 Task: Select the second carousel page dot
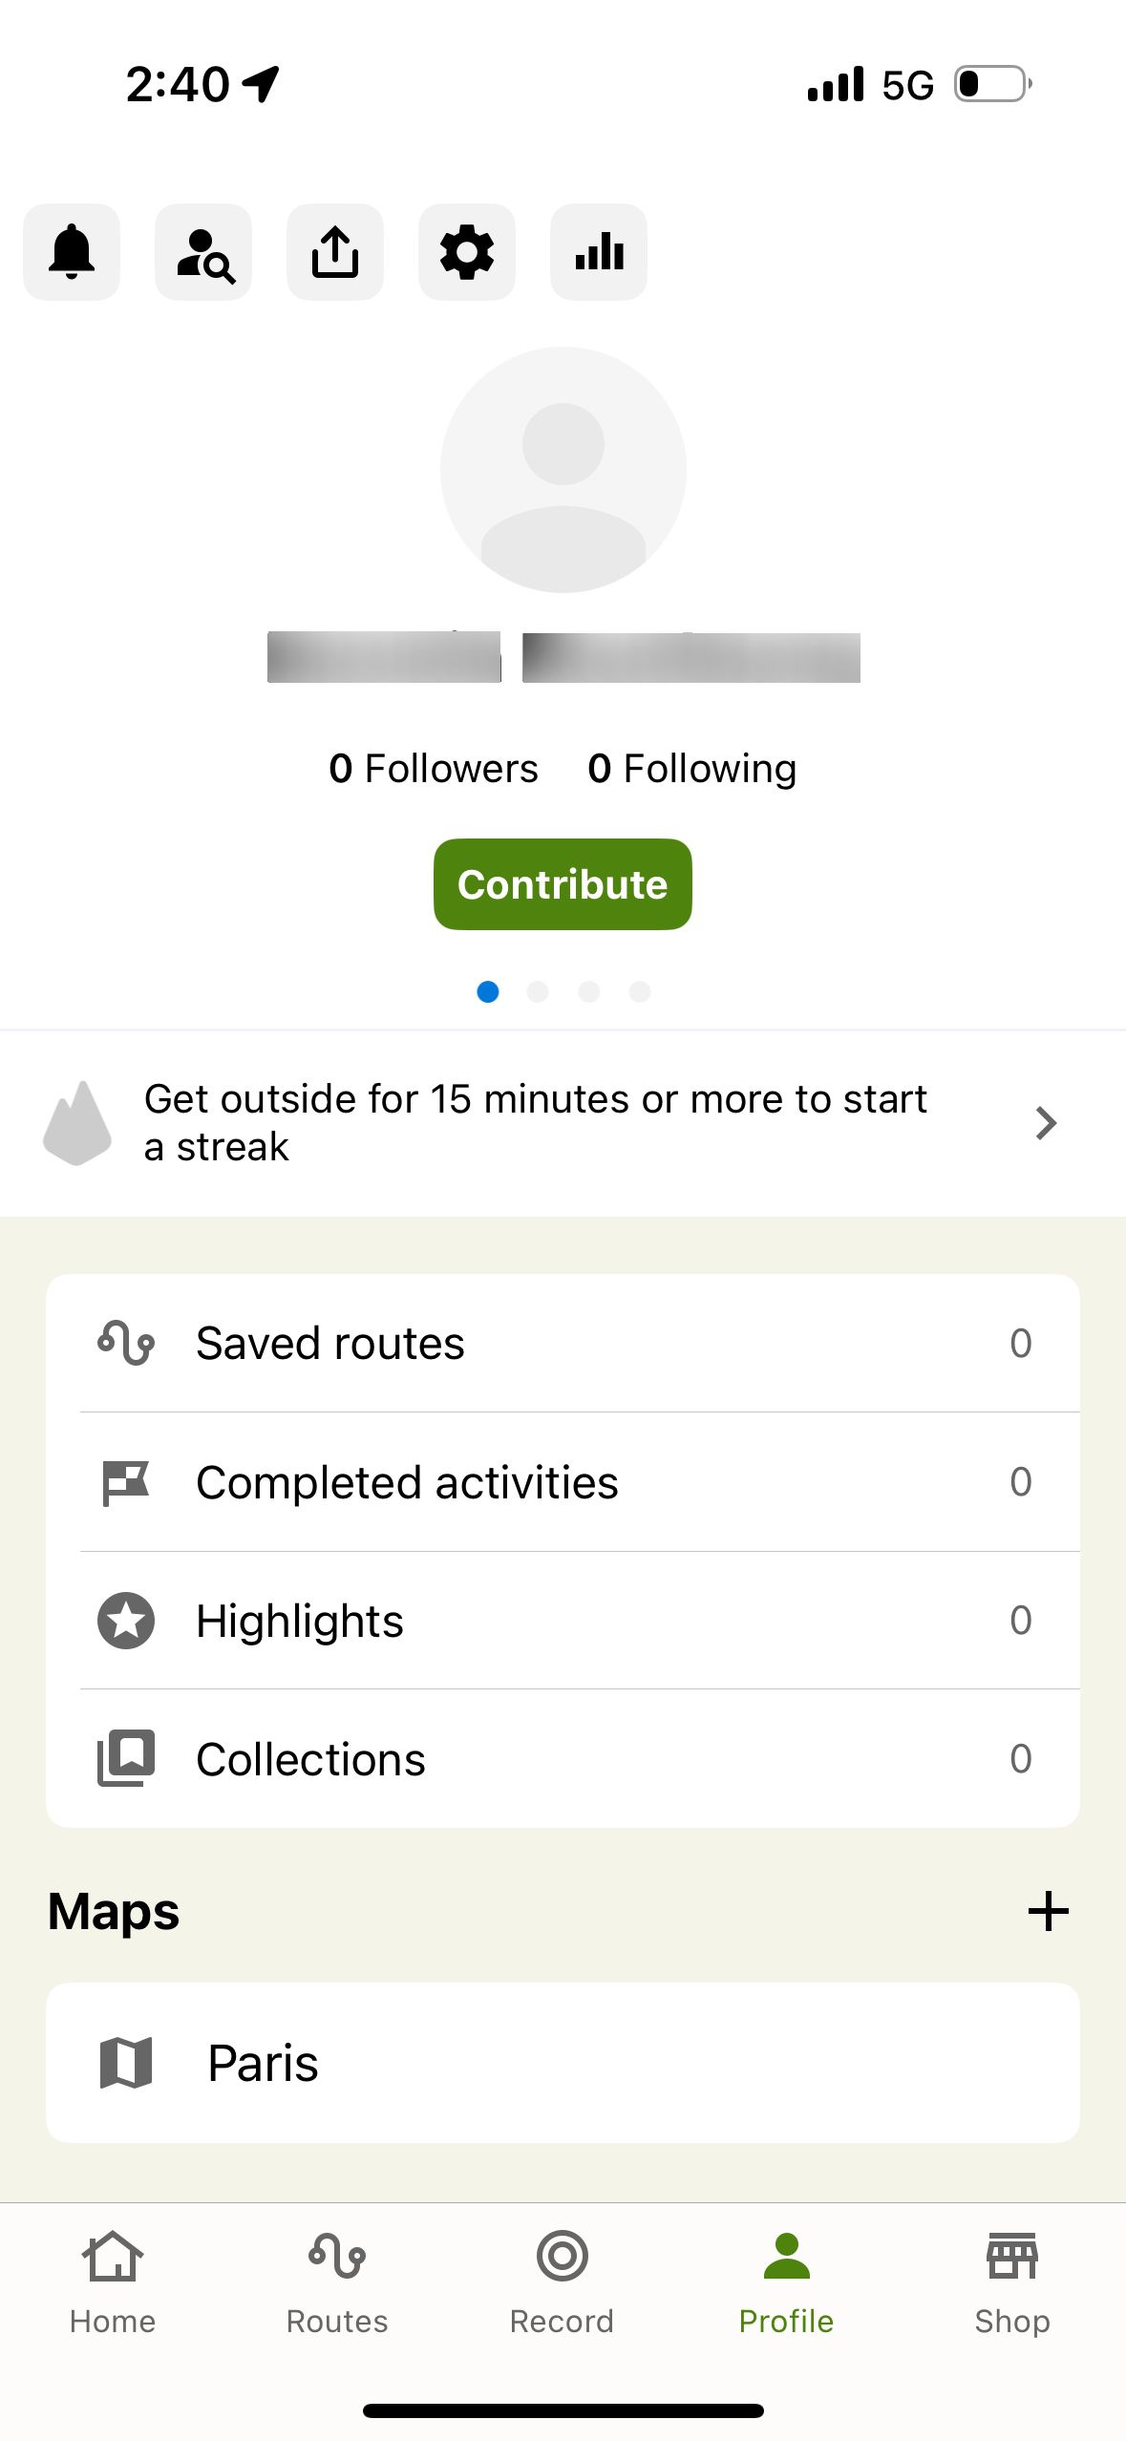[538, 991]
